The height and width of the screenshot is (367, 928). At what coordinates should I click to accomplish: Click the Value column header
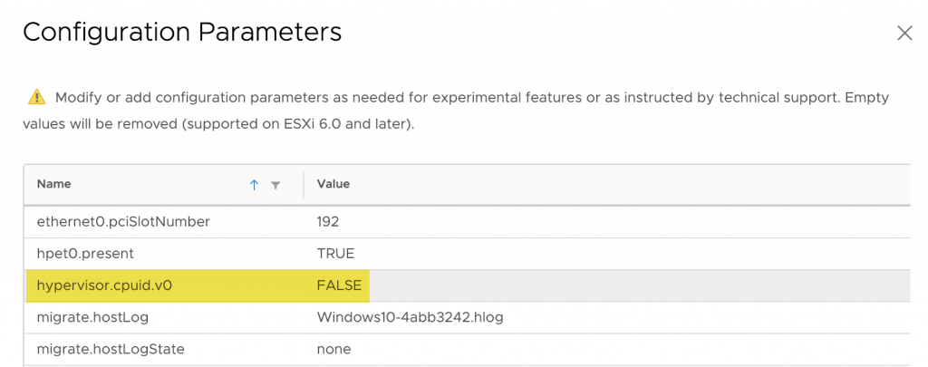click(333, 184)
